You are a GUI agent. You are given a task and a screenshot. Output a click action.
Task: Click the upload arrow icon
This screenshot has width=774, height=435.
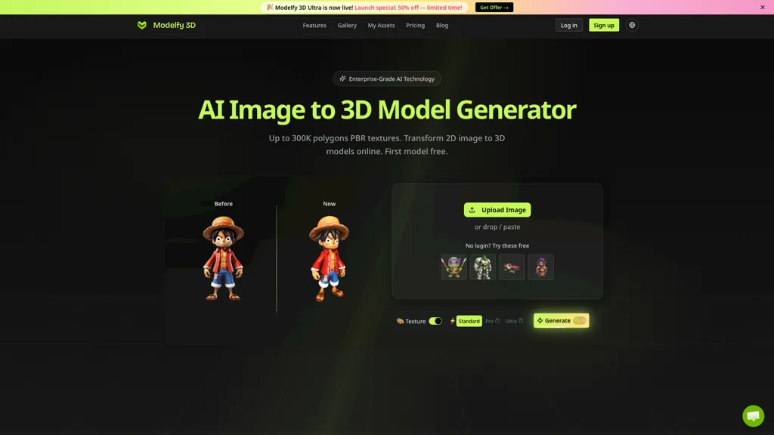[472, 209]
